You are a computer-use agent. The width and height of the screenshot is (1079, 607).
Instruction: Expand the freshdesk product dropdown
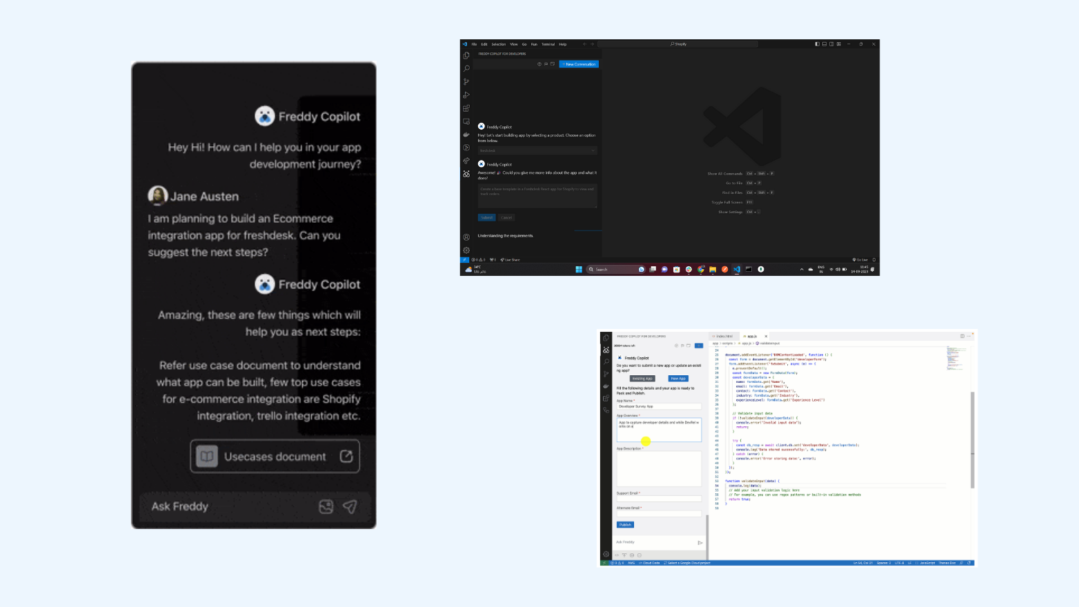[x=537, y=150]
